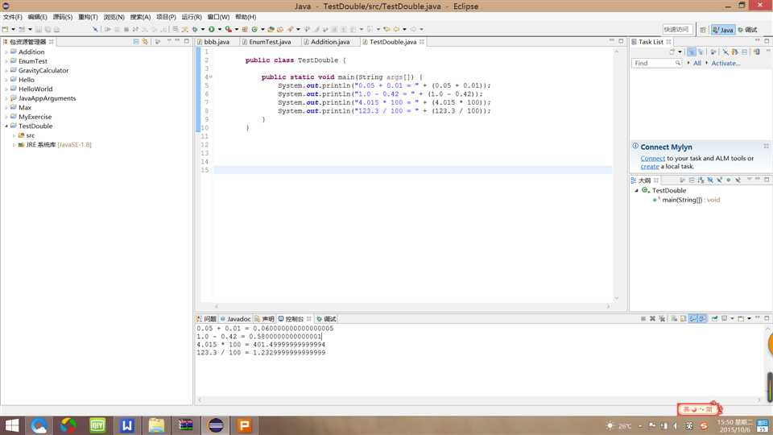Toggle Hide Static Members in outline toolbar
The image size is (773, 435).
(719, 180)
